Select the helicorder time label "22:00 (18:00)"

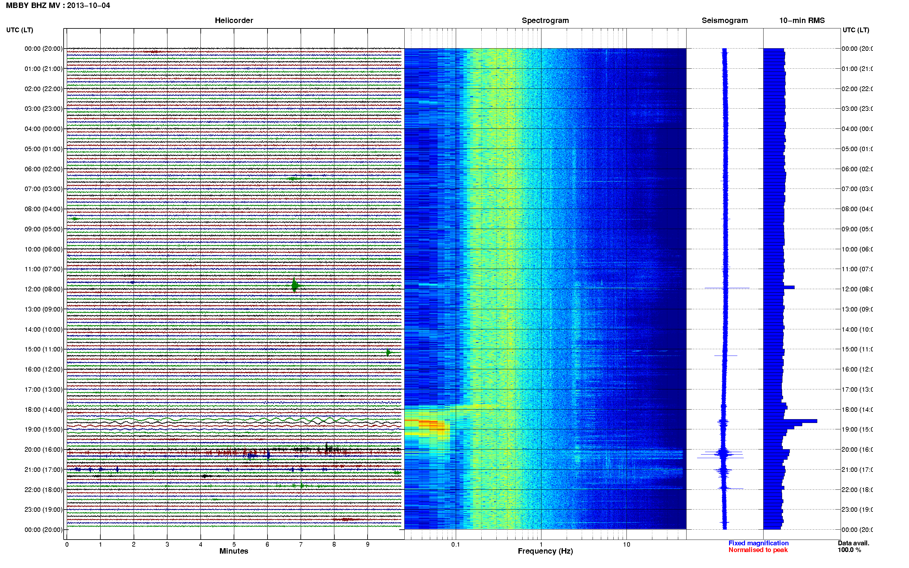click(x=43, y=490)
